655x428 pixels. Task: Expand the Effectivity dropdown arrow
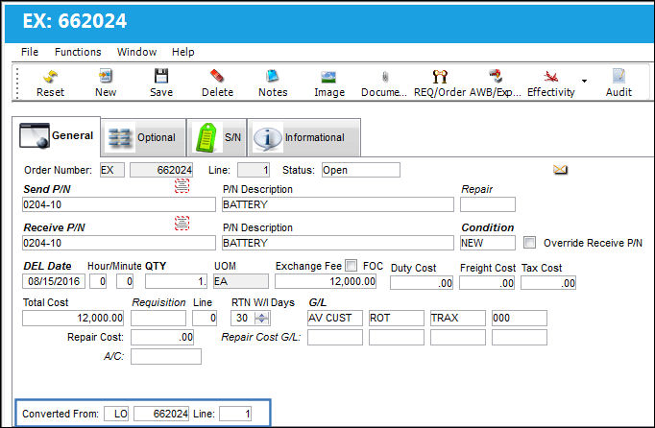[584, 81]
